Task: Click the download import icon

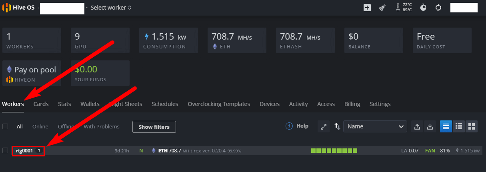Action: [x=430, y=126]
